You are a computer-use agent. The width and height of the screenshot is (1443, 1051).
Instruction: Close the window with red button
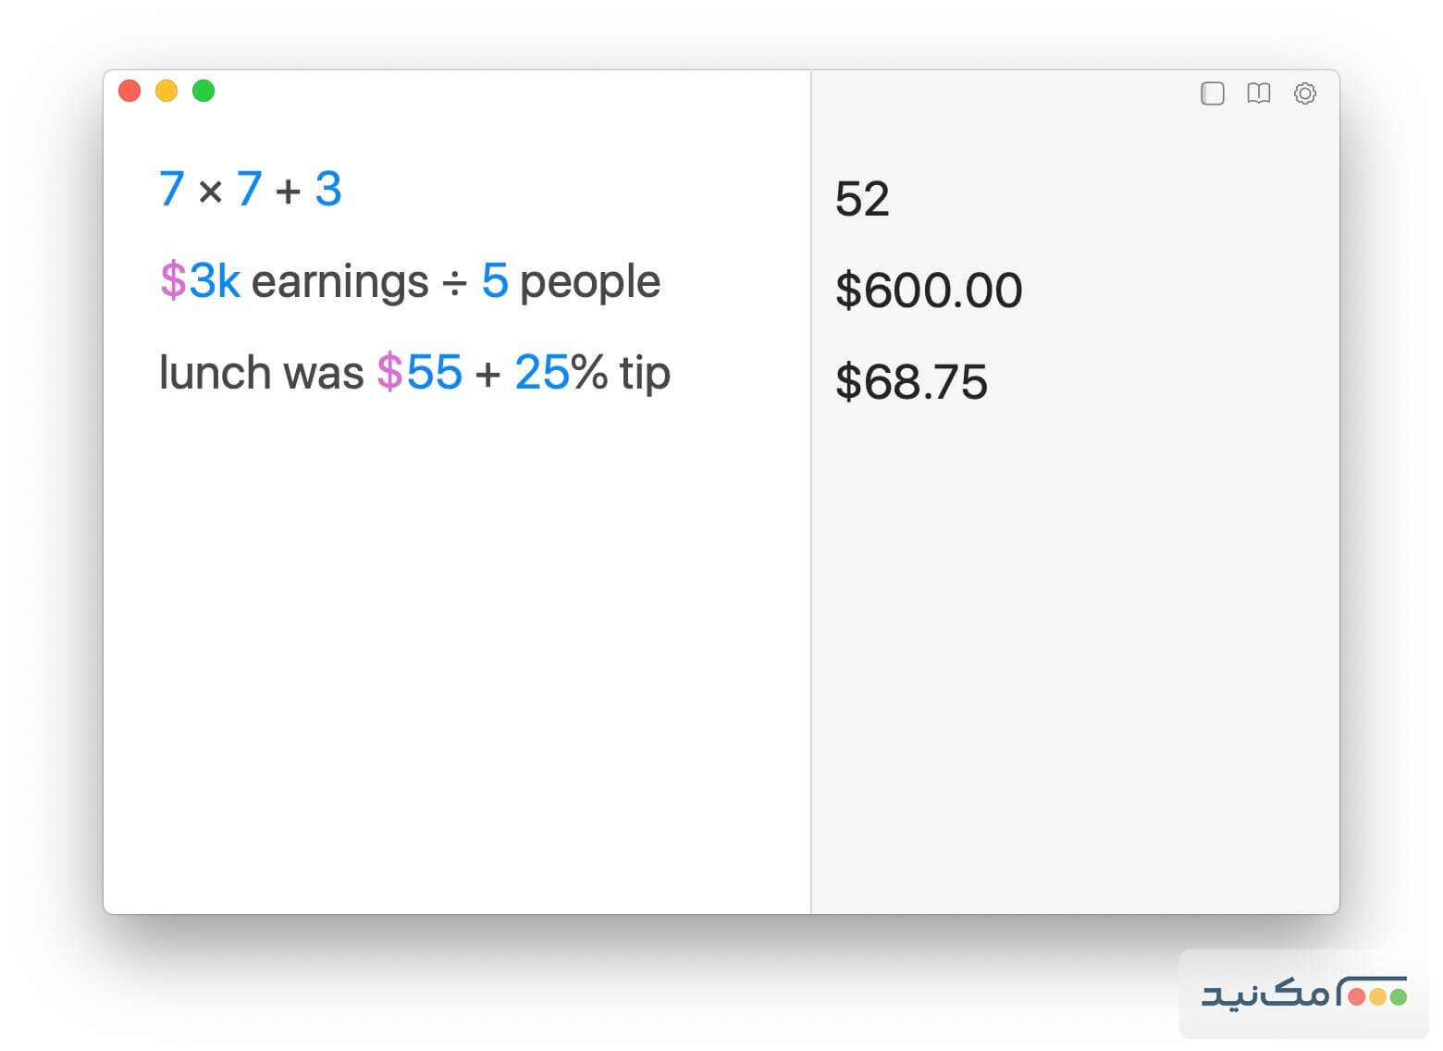click(x=129, y=91)
